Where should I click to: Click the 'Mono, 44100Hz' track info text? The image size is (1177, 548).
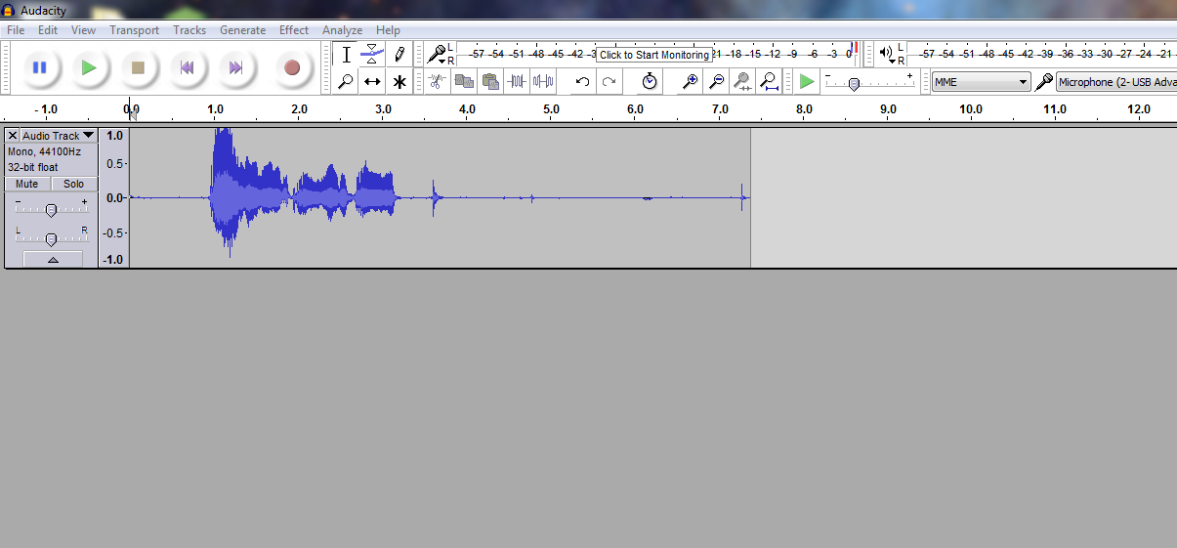point(45,152)
